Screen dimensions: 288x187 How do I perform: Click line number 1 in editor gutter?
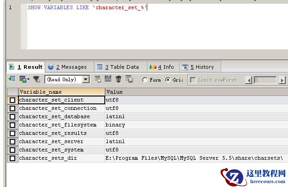click(x=10, y=7)
